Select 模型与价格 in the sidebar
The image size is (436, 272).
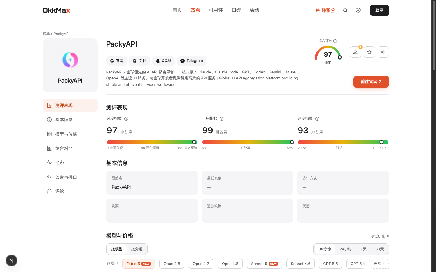click(x=70, y=134)
